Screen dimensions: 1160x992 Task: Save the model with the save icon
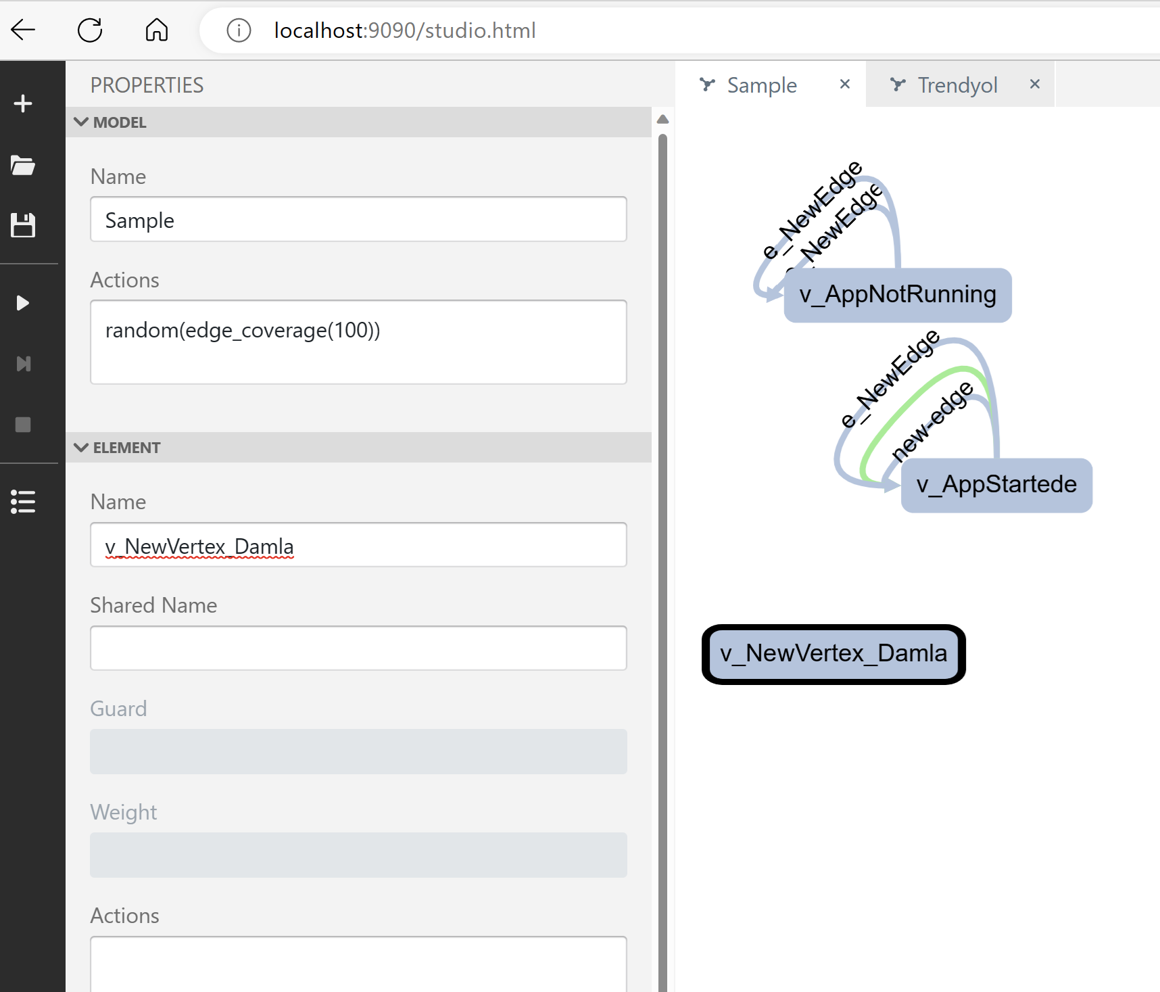click(23, 225)
